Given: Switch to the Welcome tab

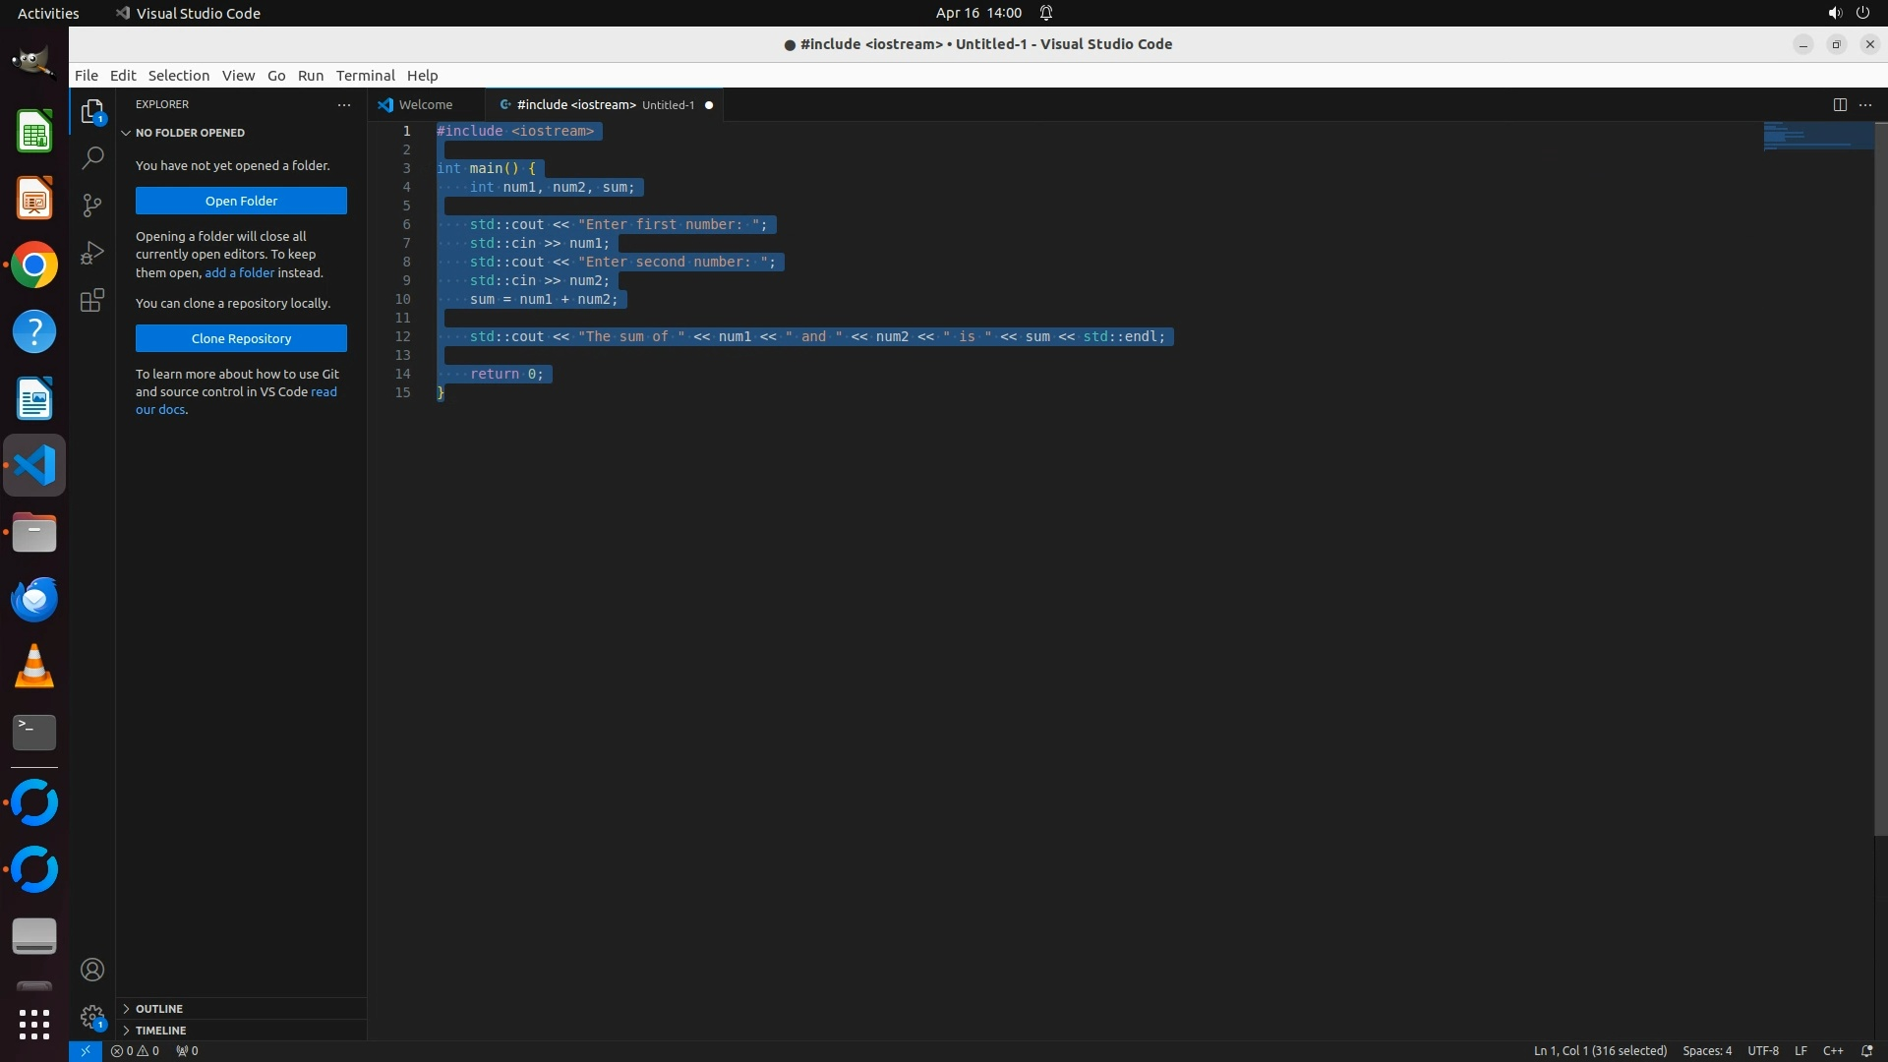Looking at the screenshot, I should 425,104.
